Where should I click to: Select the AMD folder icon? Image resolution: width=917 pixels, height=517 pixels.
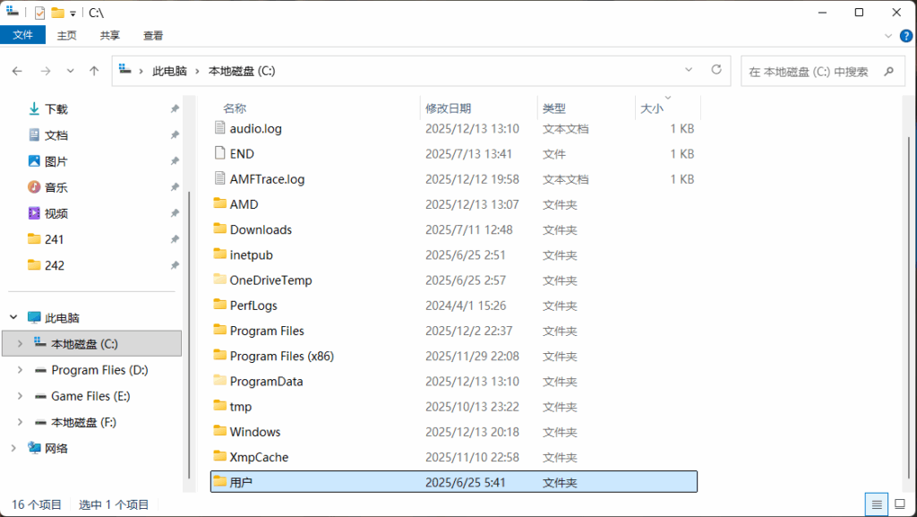(220, 203)
